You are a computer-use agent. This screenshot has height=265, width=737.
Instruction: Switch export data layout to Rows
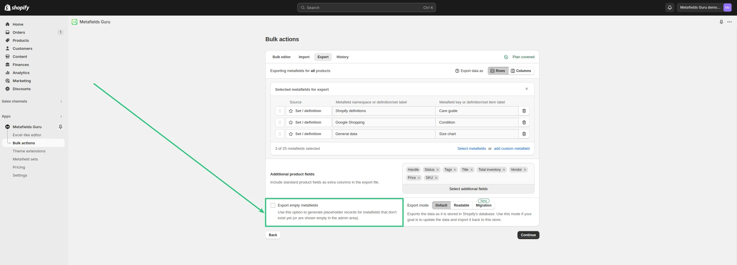click(x=498, y=71)
